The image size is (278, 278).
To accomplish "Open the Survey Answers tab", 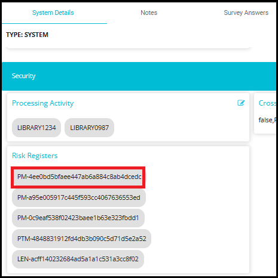I will 246,13.
